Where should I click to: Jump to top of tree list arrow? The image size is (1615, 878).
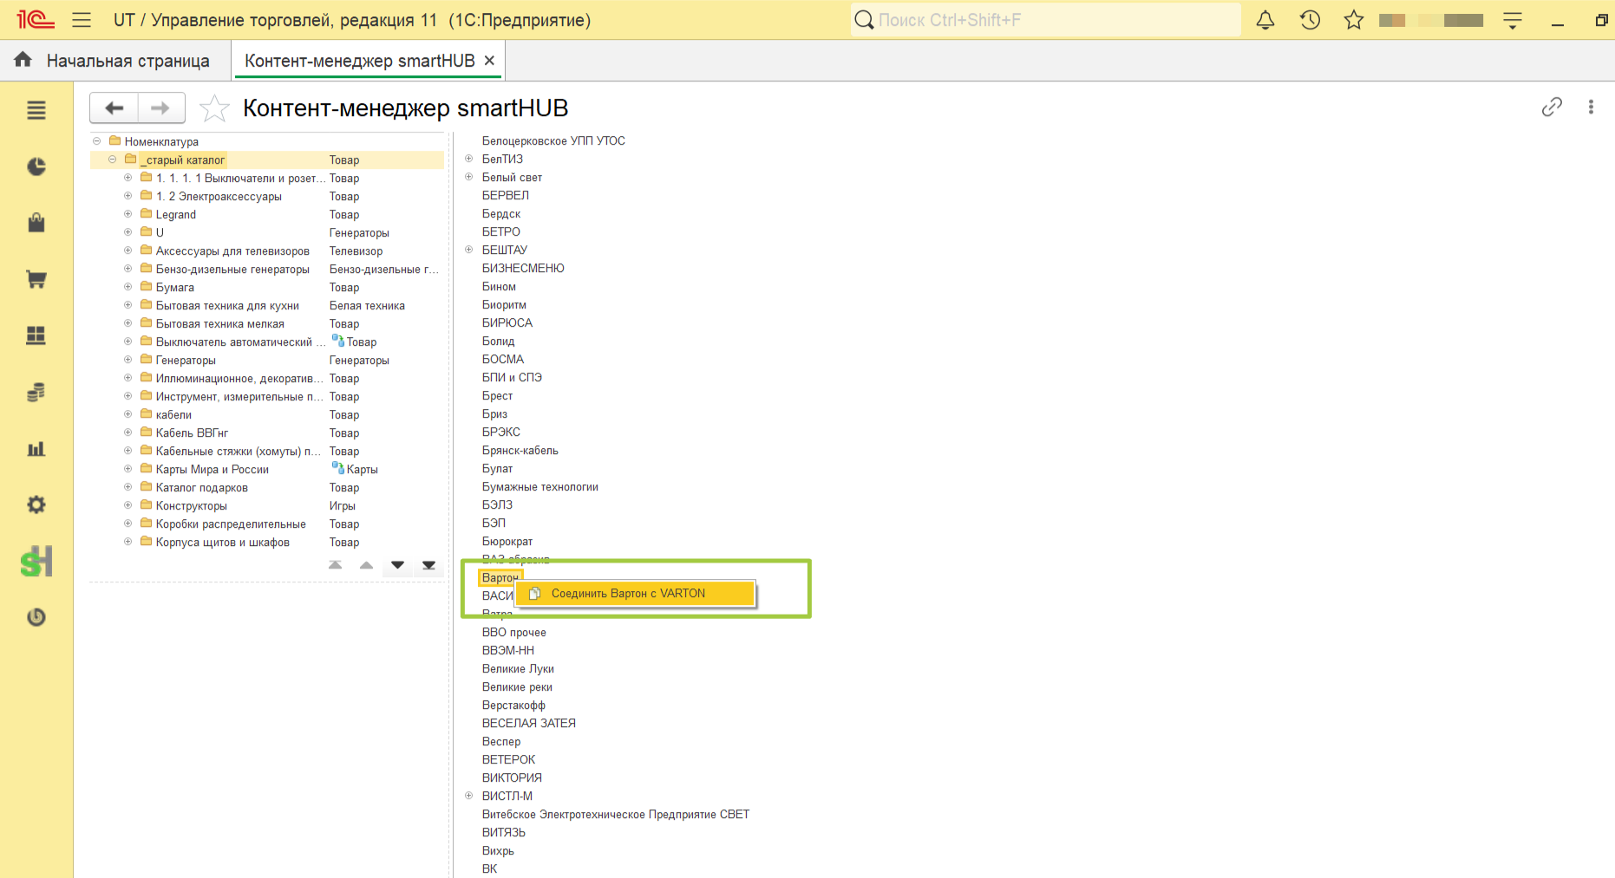(x=336, y=565)
